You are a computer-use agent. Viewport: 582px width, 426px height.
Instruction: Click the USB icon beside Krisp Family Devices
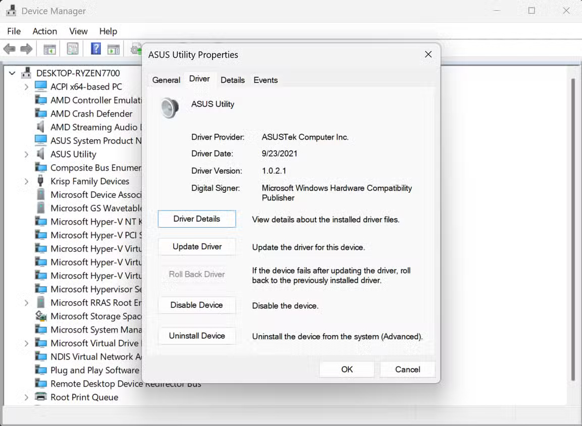click(x=39, y=181)
